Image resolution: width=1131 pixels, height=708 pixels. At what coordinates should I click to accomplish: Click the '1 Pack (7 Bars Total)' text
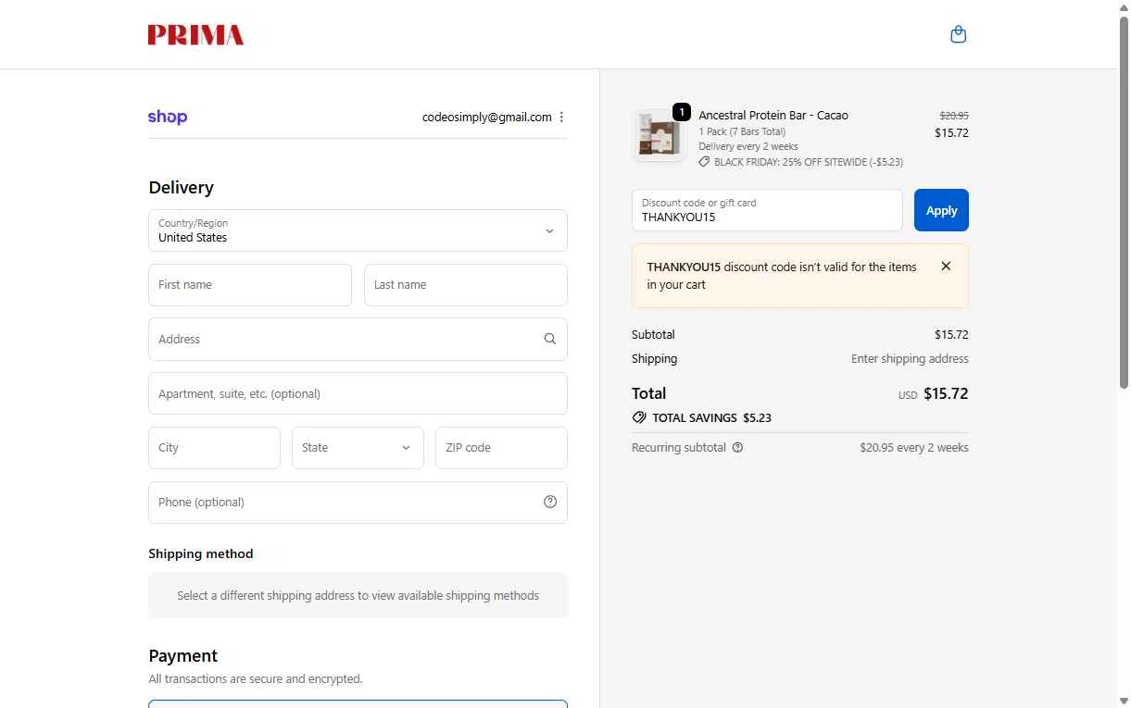[742, 132]
